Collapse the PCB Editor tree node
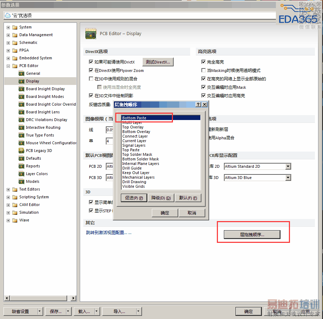The width and height of the screenshot is (323, 319). 8,66
